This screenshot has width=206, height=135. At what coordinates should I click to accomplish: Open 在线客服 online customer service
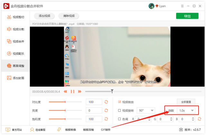tap(40, 130)
